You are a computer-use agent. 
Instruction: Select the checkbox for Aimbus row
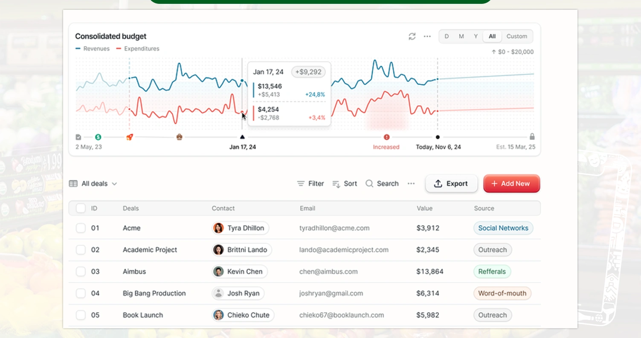pyautogui.click(x=81, y=272)
